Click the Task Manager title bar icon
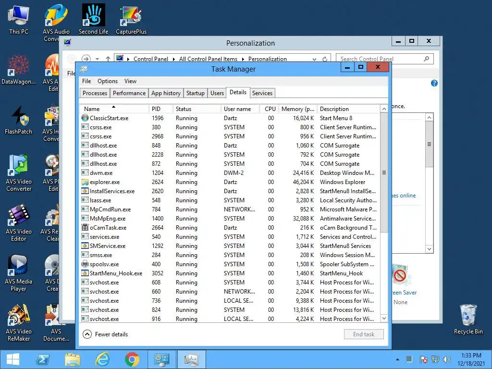Image resolution: width=492 pixels, height=369 pixels. [84, 69]
